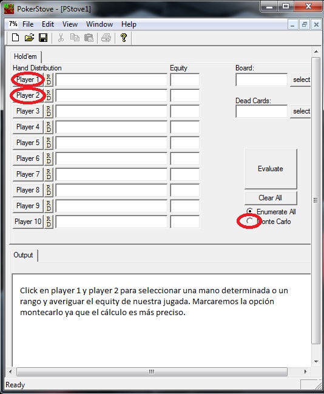This screenshot has width=324, height=394.
Task: Toggle Player 6 RD button
Action: coord(49,158)
